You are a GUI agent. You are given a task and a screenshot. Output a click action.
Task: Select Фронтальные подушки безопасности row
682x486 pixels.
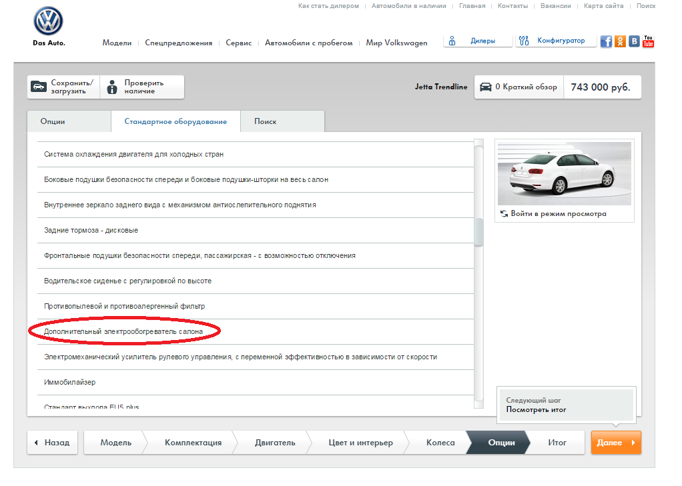click(256, 255)
